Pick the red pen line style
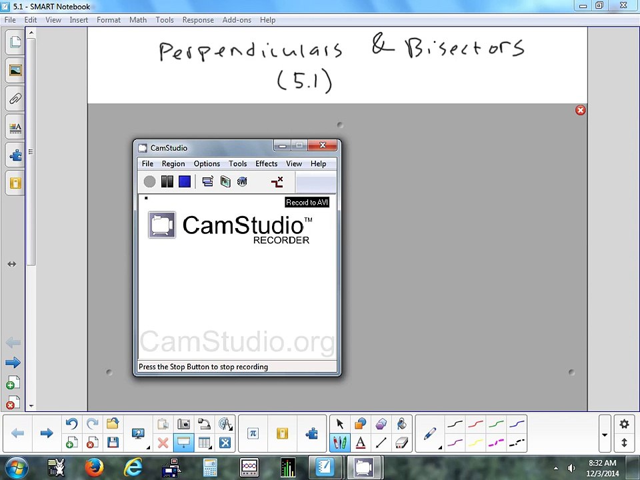Image resolution: width=640 pixels, height=480 pixels. tap(475, 424)
